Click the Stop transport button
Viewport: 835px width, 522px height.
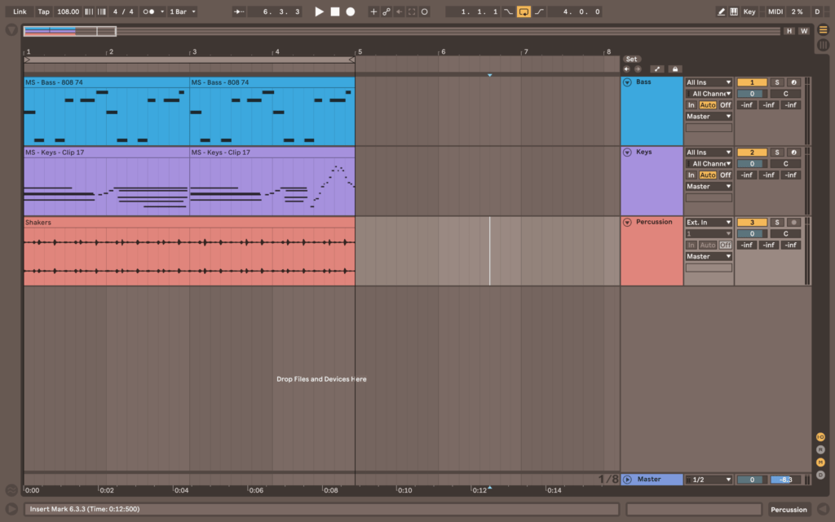click(334, 11)
